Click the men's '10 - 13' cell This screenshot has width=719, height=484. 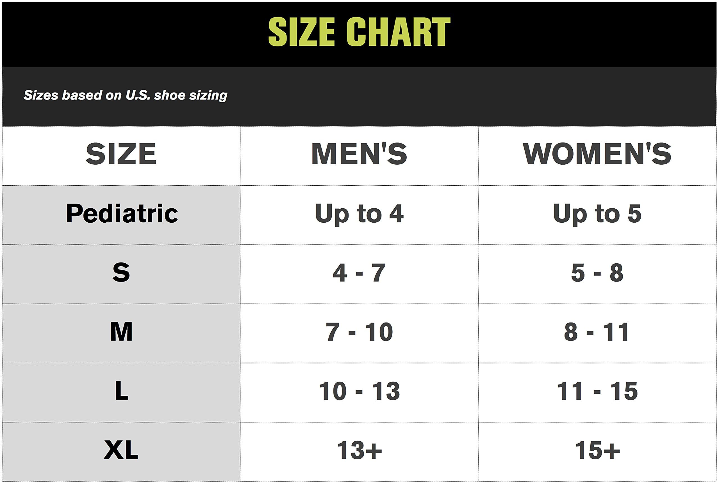click(x=359, y=391)
